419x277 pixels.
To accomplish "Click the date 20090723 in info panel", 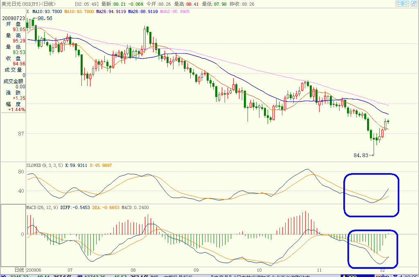I will (14, 18).
